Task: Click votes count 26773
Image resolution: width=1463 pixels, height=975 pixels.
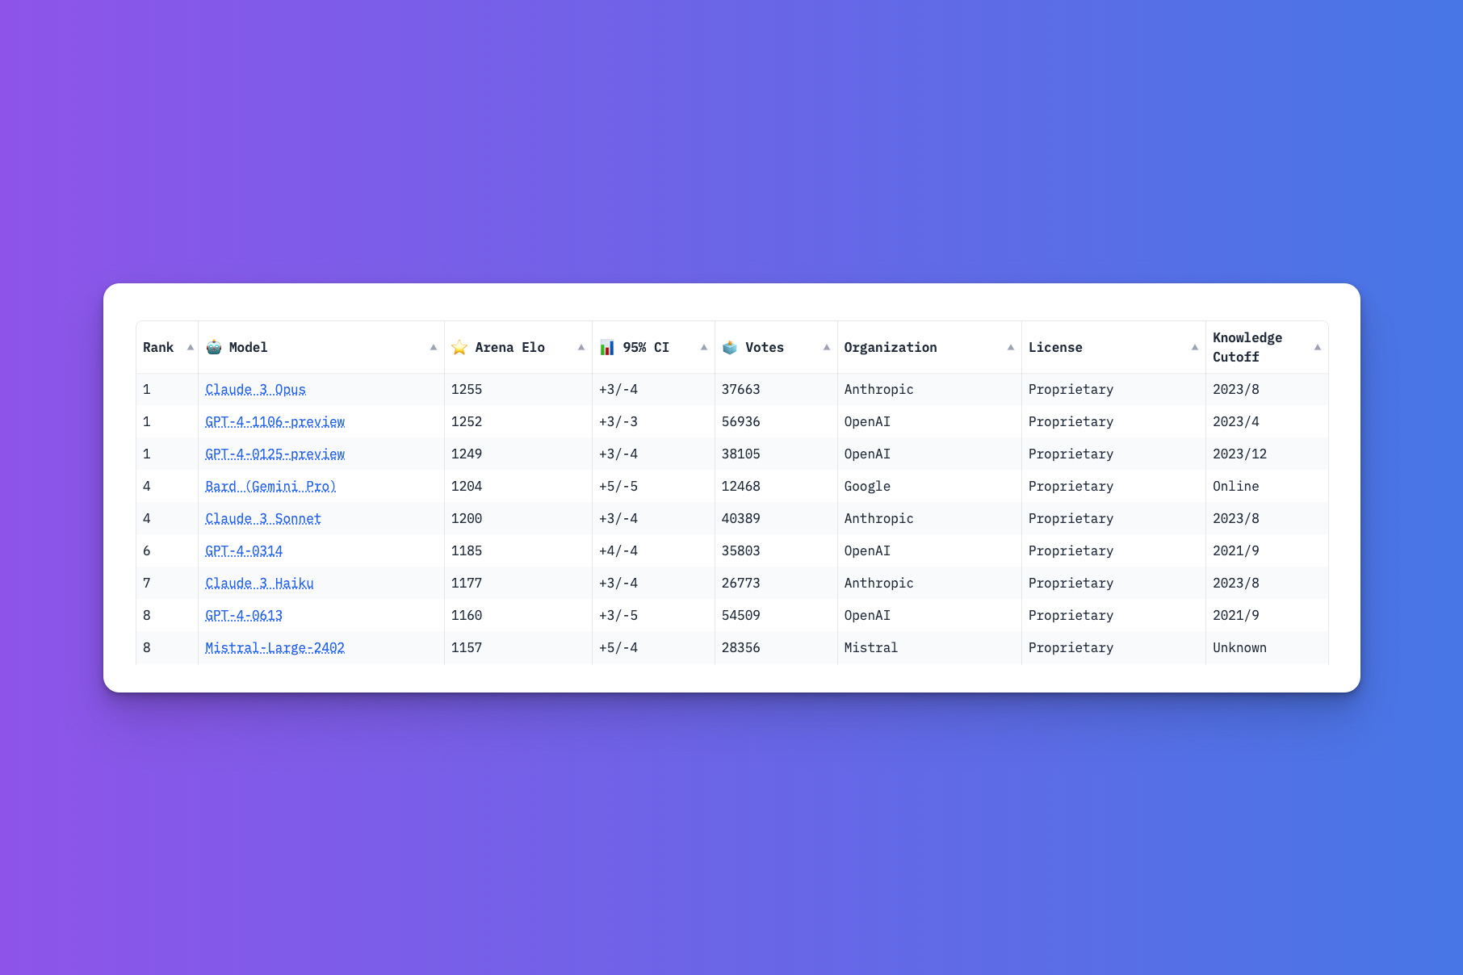Action: coord(741,583)
